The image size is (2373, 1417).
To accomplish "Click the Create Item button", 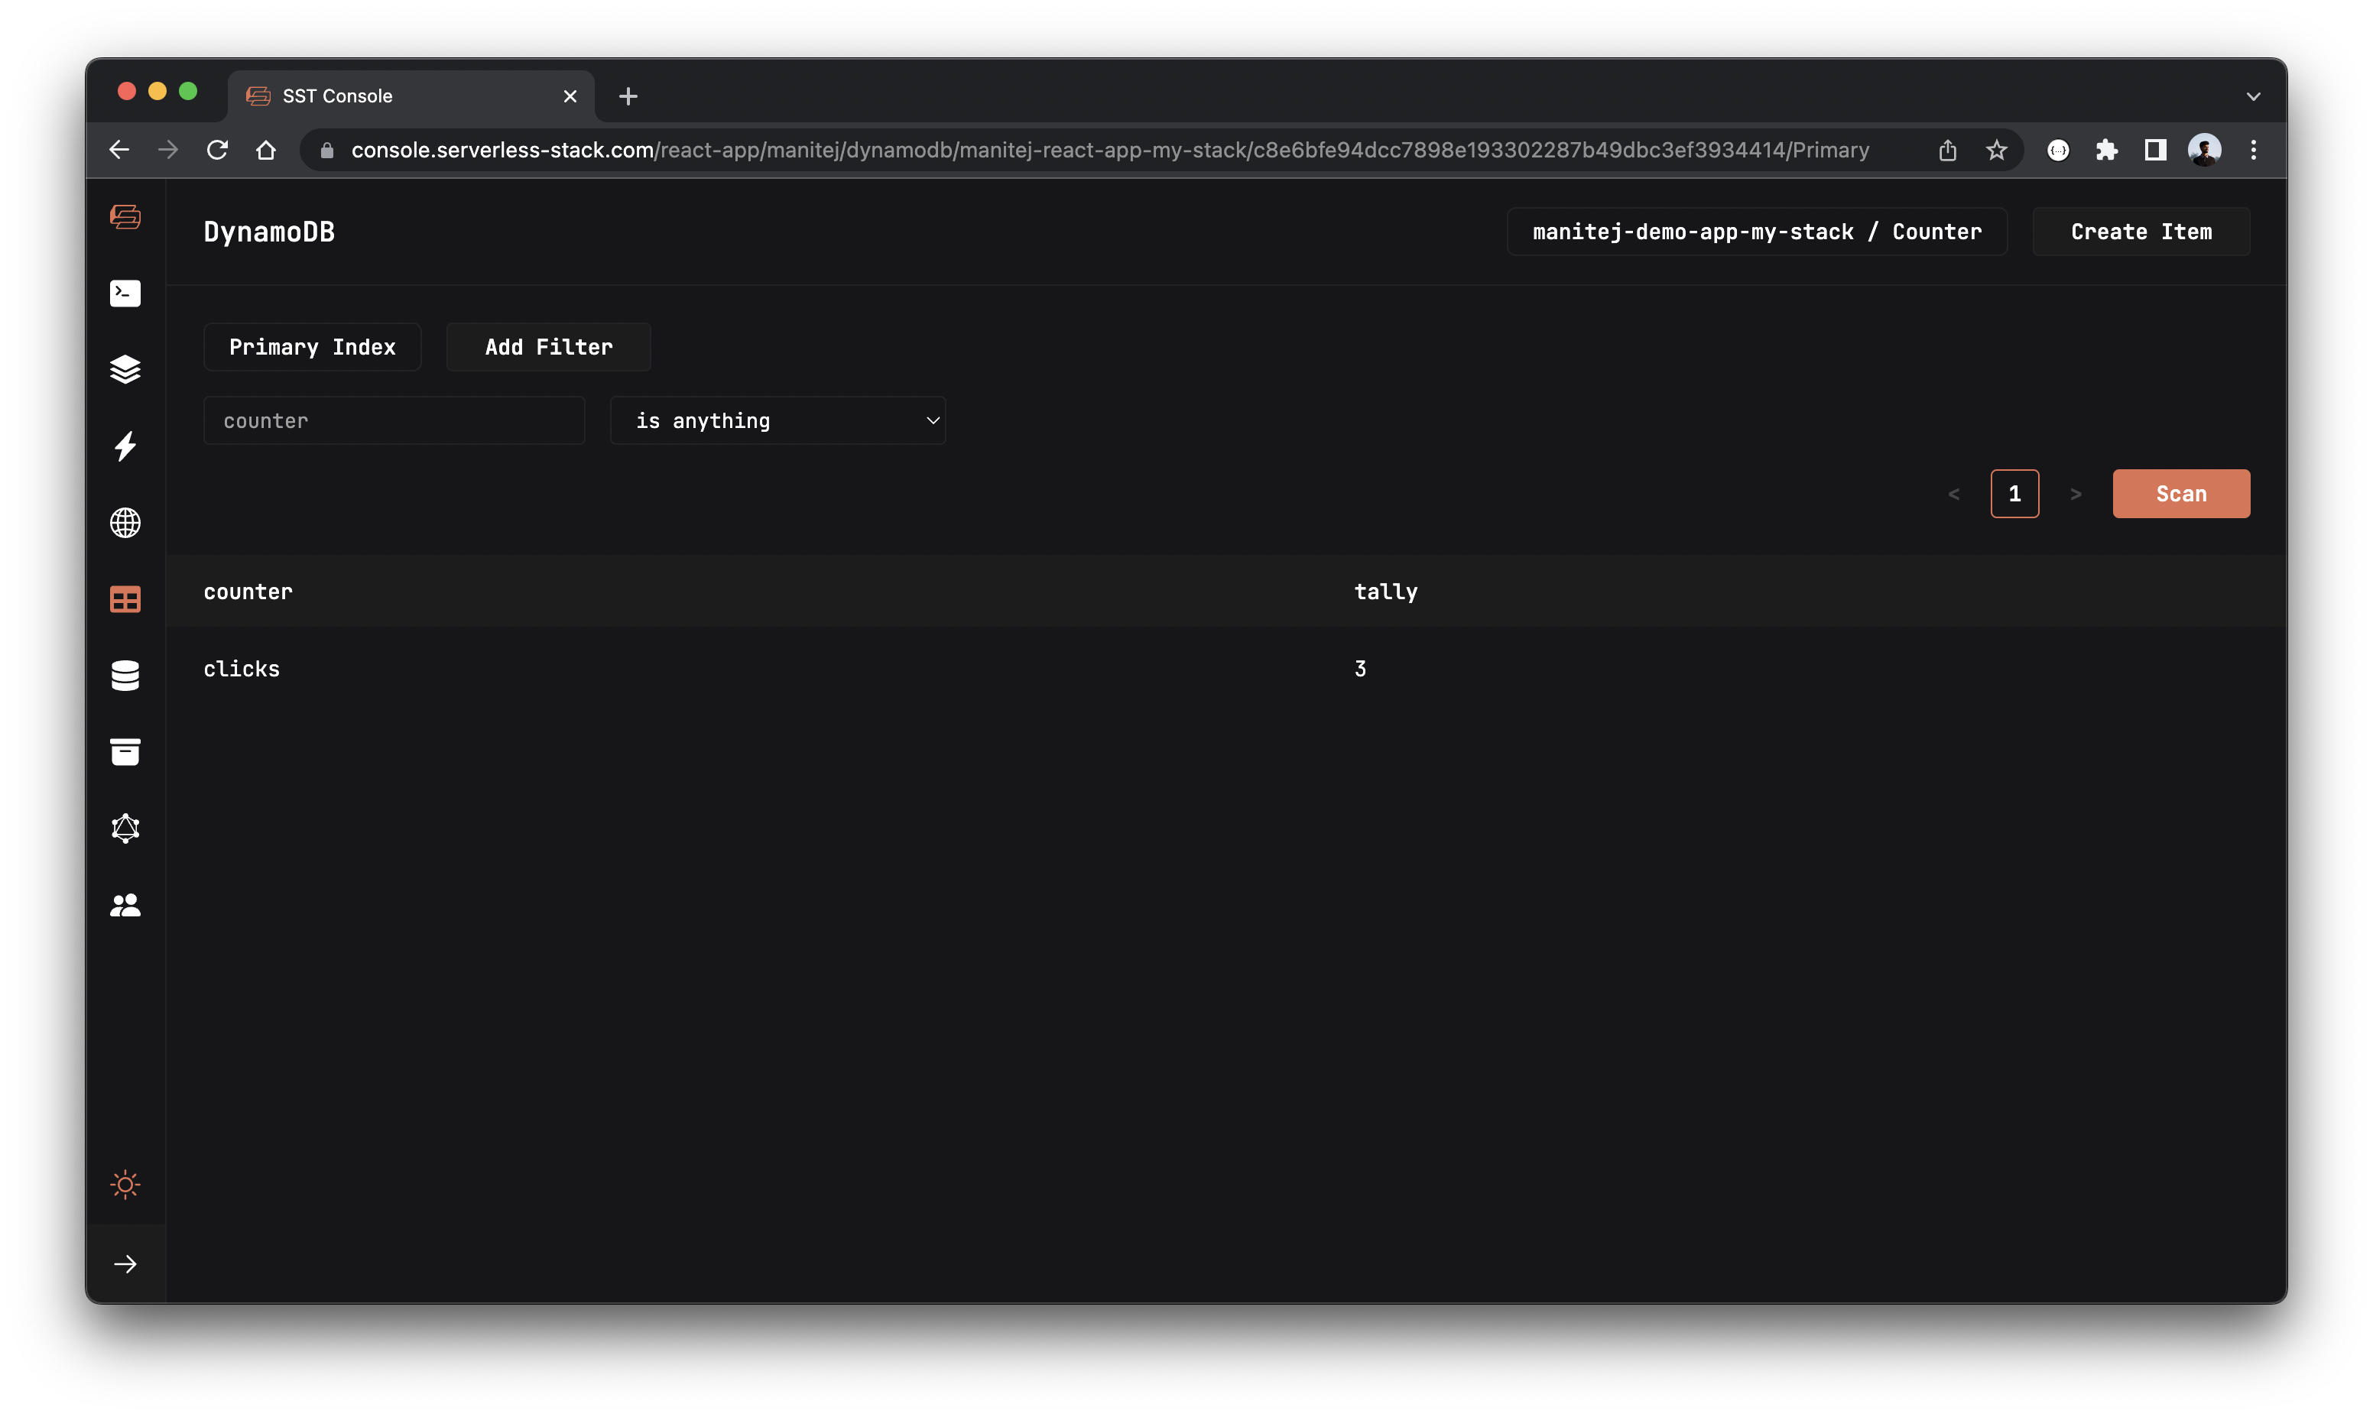I will (x=2142, y=231).
